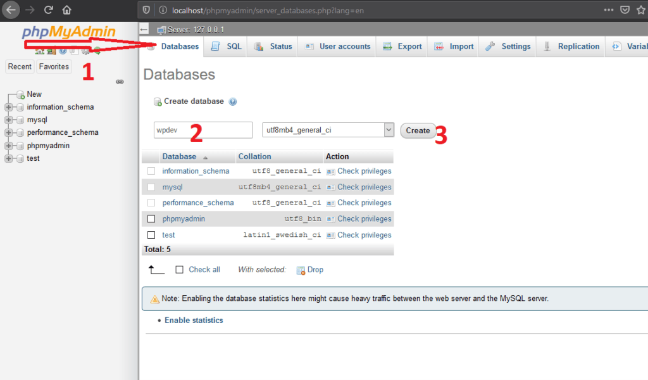This screenshot has height=380, width=648.
Task: Click the privileges icon for phpmyadmin row
Action: click(x=330, y=219)
